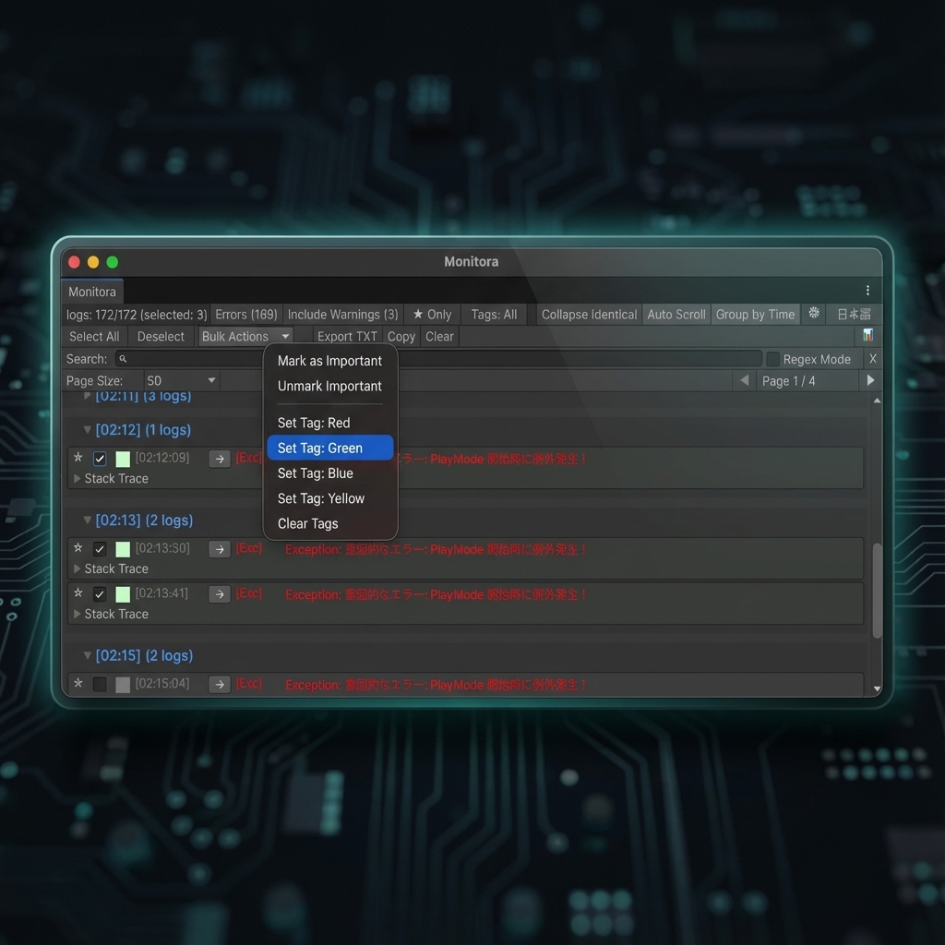Toggle Collapse Identical

[x=589, y=315]
